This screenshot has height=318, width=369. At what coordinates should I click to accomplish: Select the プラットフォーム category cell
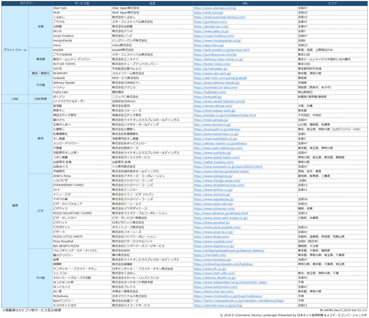15,50
